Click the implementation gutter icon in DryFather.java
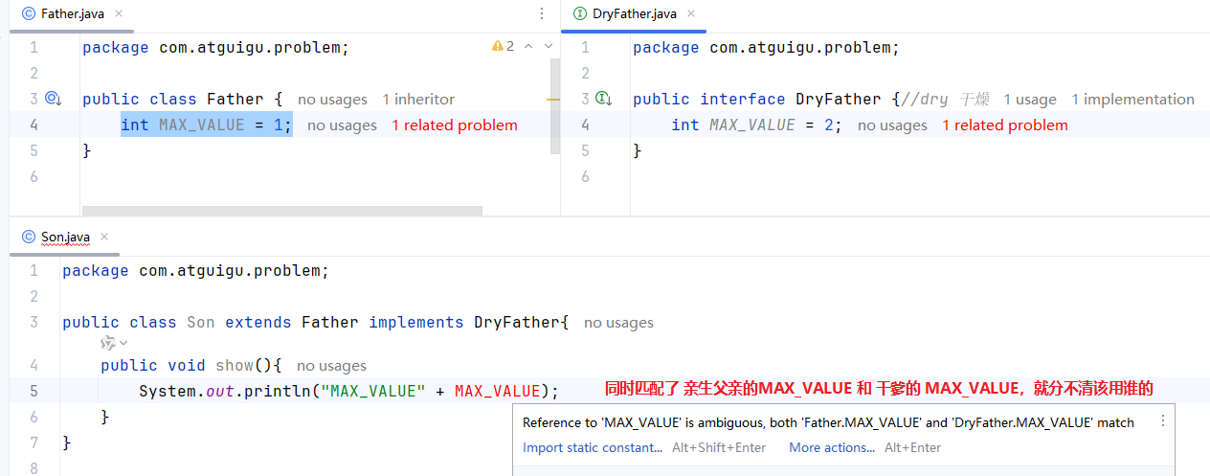Viewport: 1210px width, 476px height. 603,99
